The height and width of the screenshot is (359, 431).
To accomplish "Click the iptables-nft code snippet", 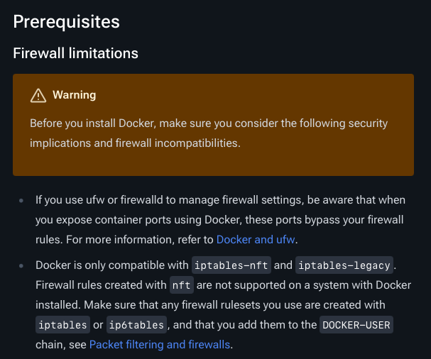I will click(x=231, y=265).
